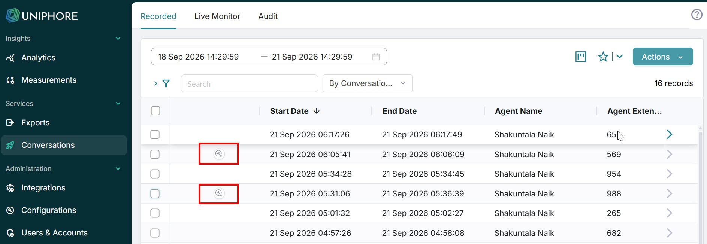Open the By Conversation dropdown
Image resolution: width=707 pixels, height=244 pixels.
[367, 83]
